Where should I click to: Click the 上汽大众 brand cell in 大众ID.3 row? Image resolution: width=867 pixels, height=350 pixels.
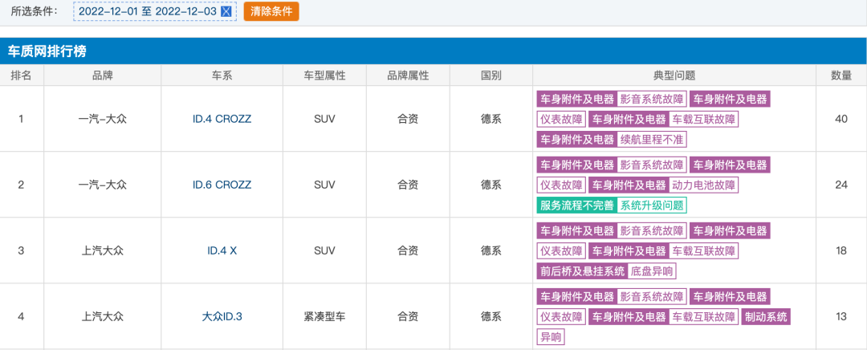[x=102, y=317]
